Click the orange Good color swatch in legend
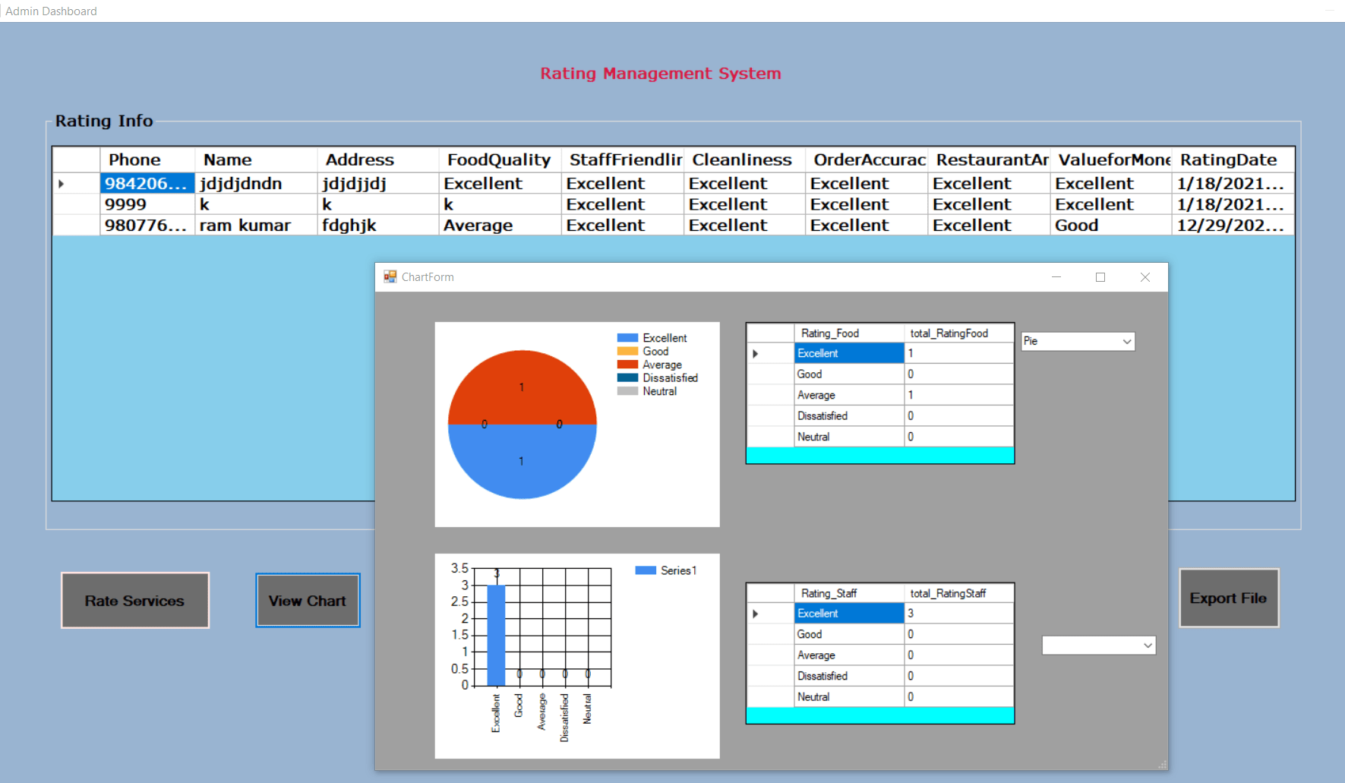1345x783 pixels. point(627,351)
